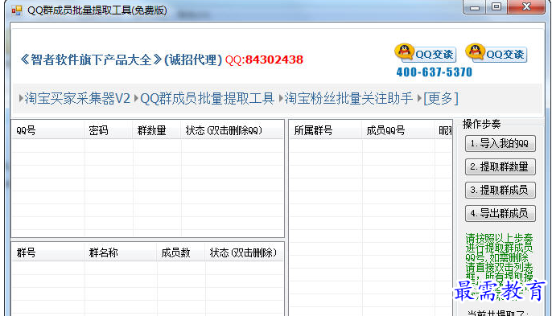Image resolution: width=552 pixels, height=316 pixels.
Task: Click the second QQ交谈 chat icon
Action: coord(496,54)
